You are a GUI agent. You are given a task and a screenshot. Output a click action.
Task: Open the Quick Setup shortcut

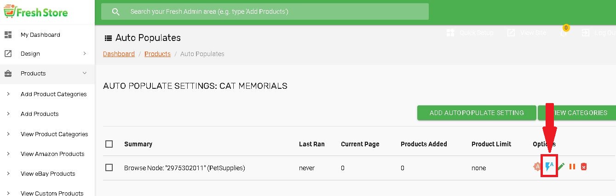coord(470,33)
